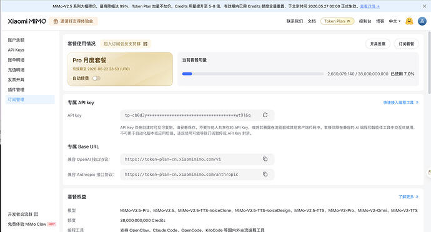This screenshot has height=232, width=431.
Task: Click the QR icon beside 加入订阅会员支持群
Action: pyautogui.click(x=146, y=44)
